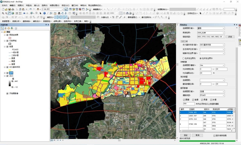This screenshot has height=145, width=241.
Task: Open the DEM raster layer dropdown
Action: (224, 65)
